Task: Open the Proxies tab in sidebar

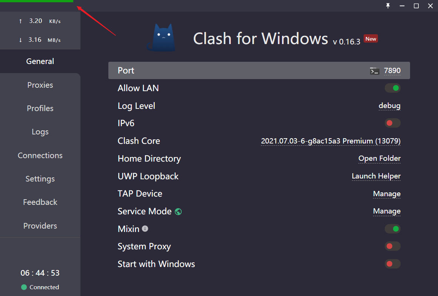Action: click(x=40, y=85)
